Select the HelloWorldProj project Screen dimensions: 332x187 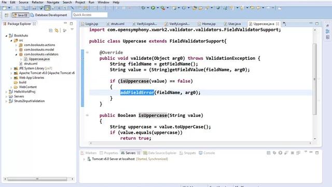pos(24,92)
